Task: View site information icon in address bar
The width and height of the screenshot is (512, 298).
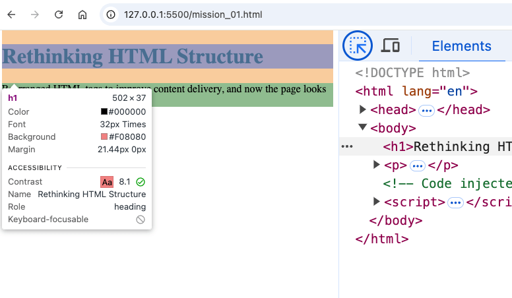Action: coord(112,15)
